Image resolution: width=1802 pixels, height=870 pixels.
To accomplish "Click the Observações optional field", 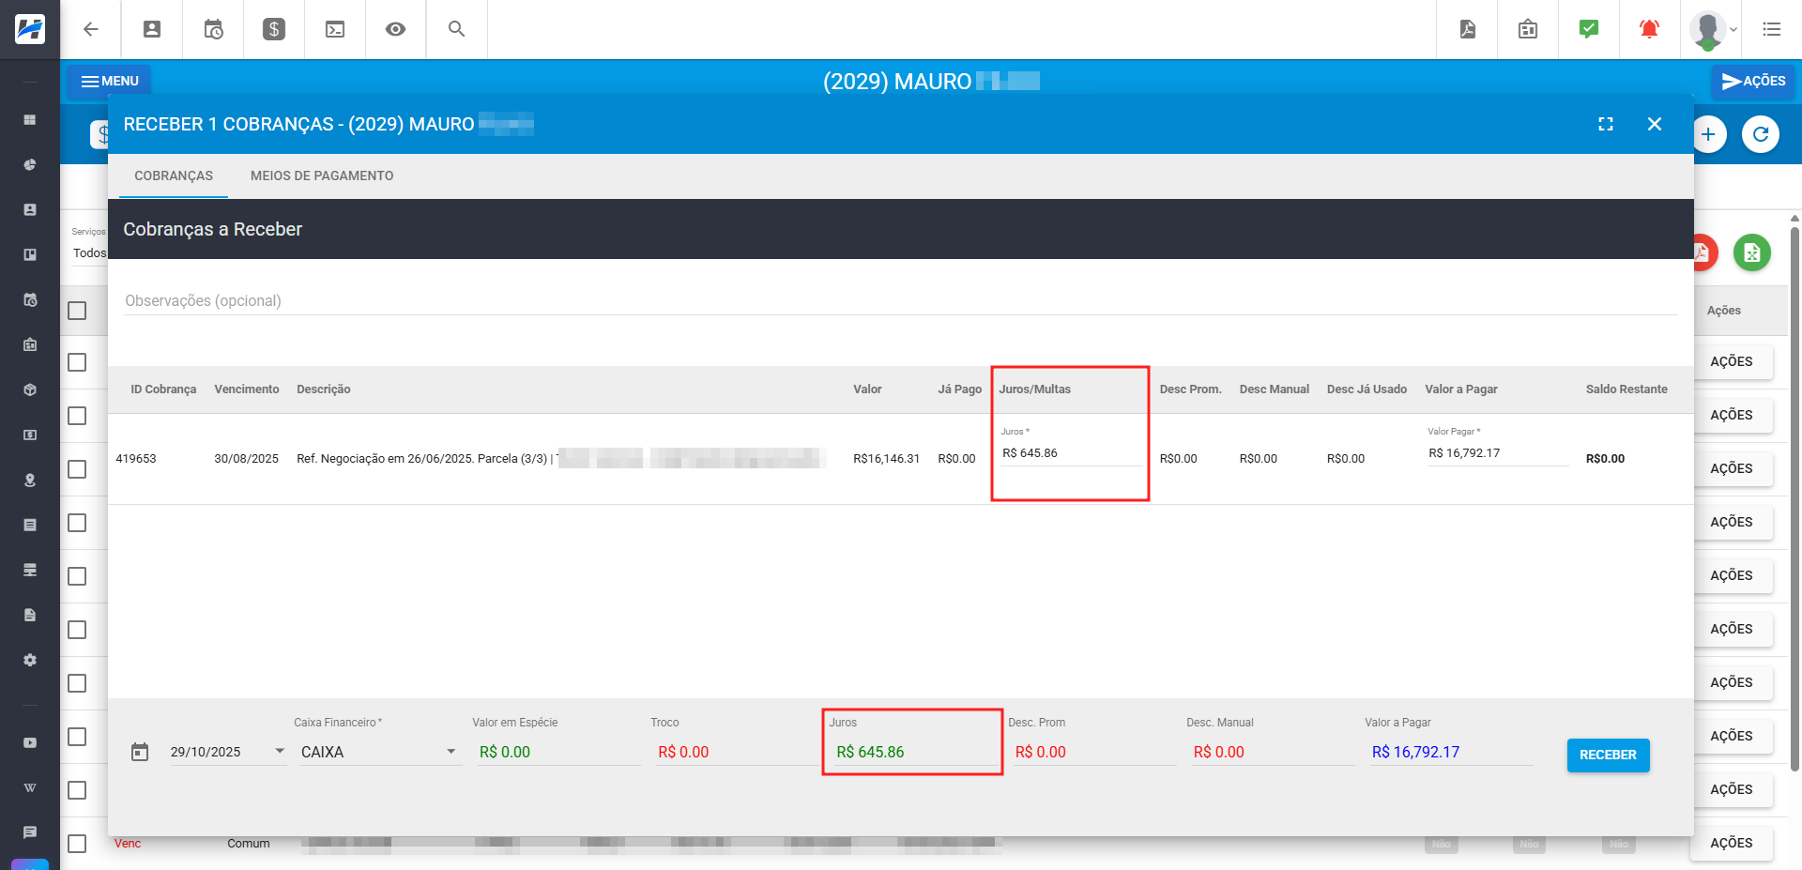I will point(901,300).
